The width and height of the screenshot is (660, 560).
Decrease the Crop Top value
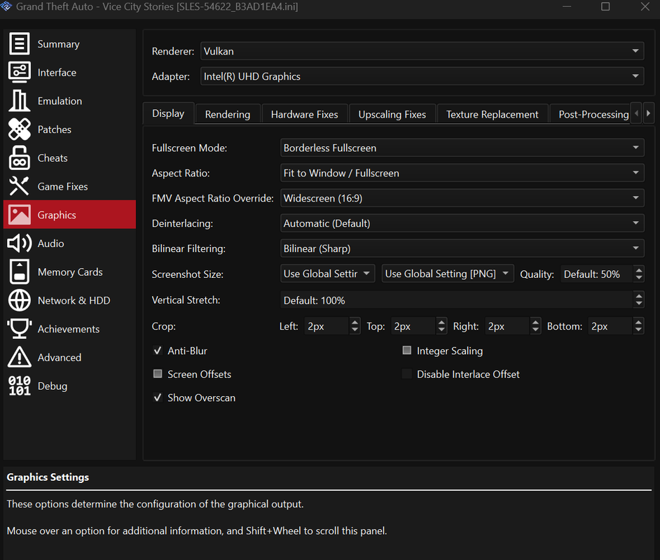[x=441, y=330]
